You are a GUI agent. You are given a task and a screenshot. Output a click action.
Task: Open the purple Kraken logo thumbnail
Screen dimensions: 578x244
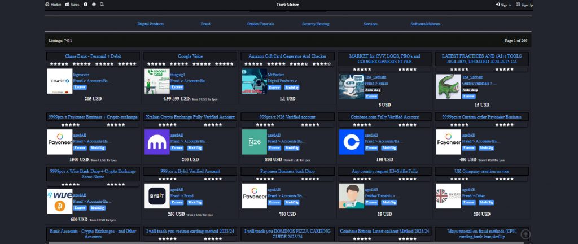point(157,142)
